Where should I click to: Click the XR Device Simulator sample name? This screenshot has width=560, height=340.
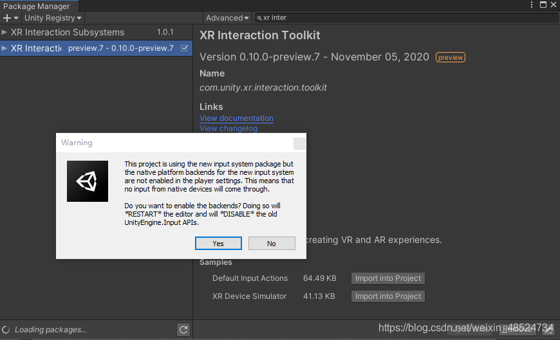(x=249, y=296)
